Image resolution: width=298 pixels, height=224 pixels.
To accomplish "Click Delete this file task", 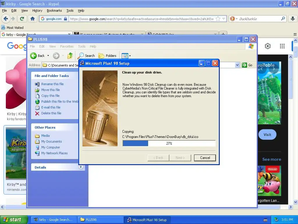I will [x=51, y=113].
